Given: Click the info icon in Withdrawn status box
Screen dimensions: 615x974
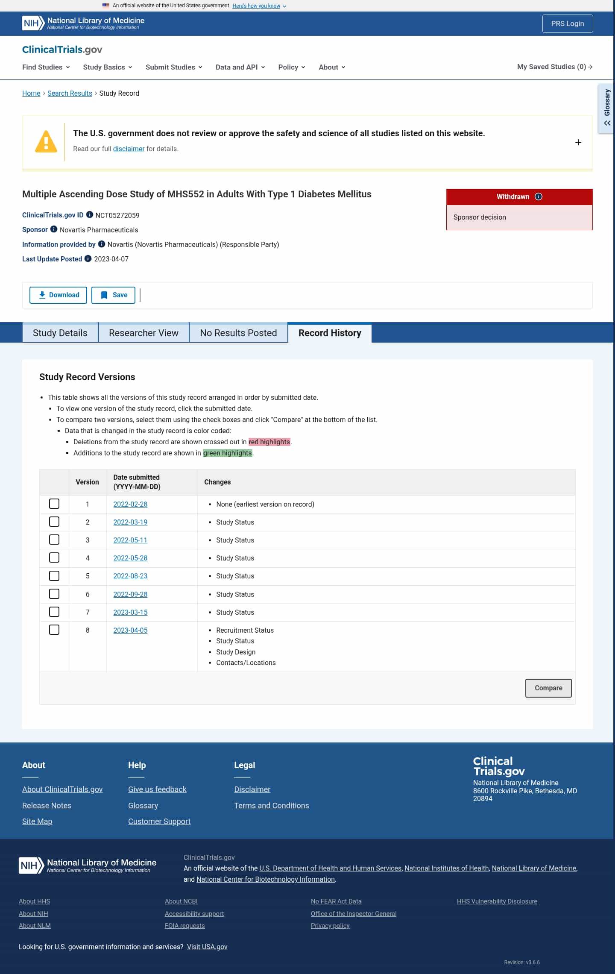Looking at the screenshot, I should pyautogui.click(x=539, y=197).
